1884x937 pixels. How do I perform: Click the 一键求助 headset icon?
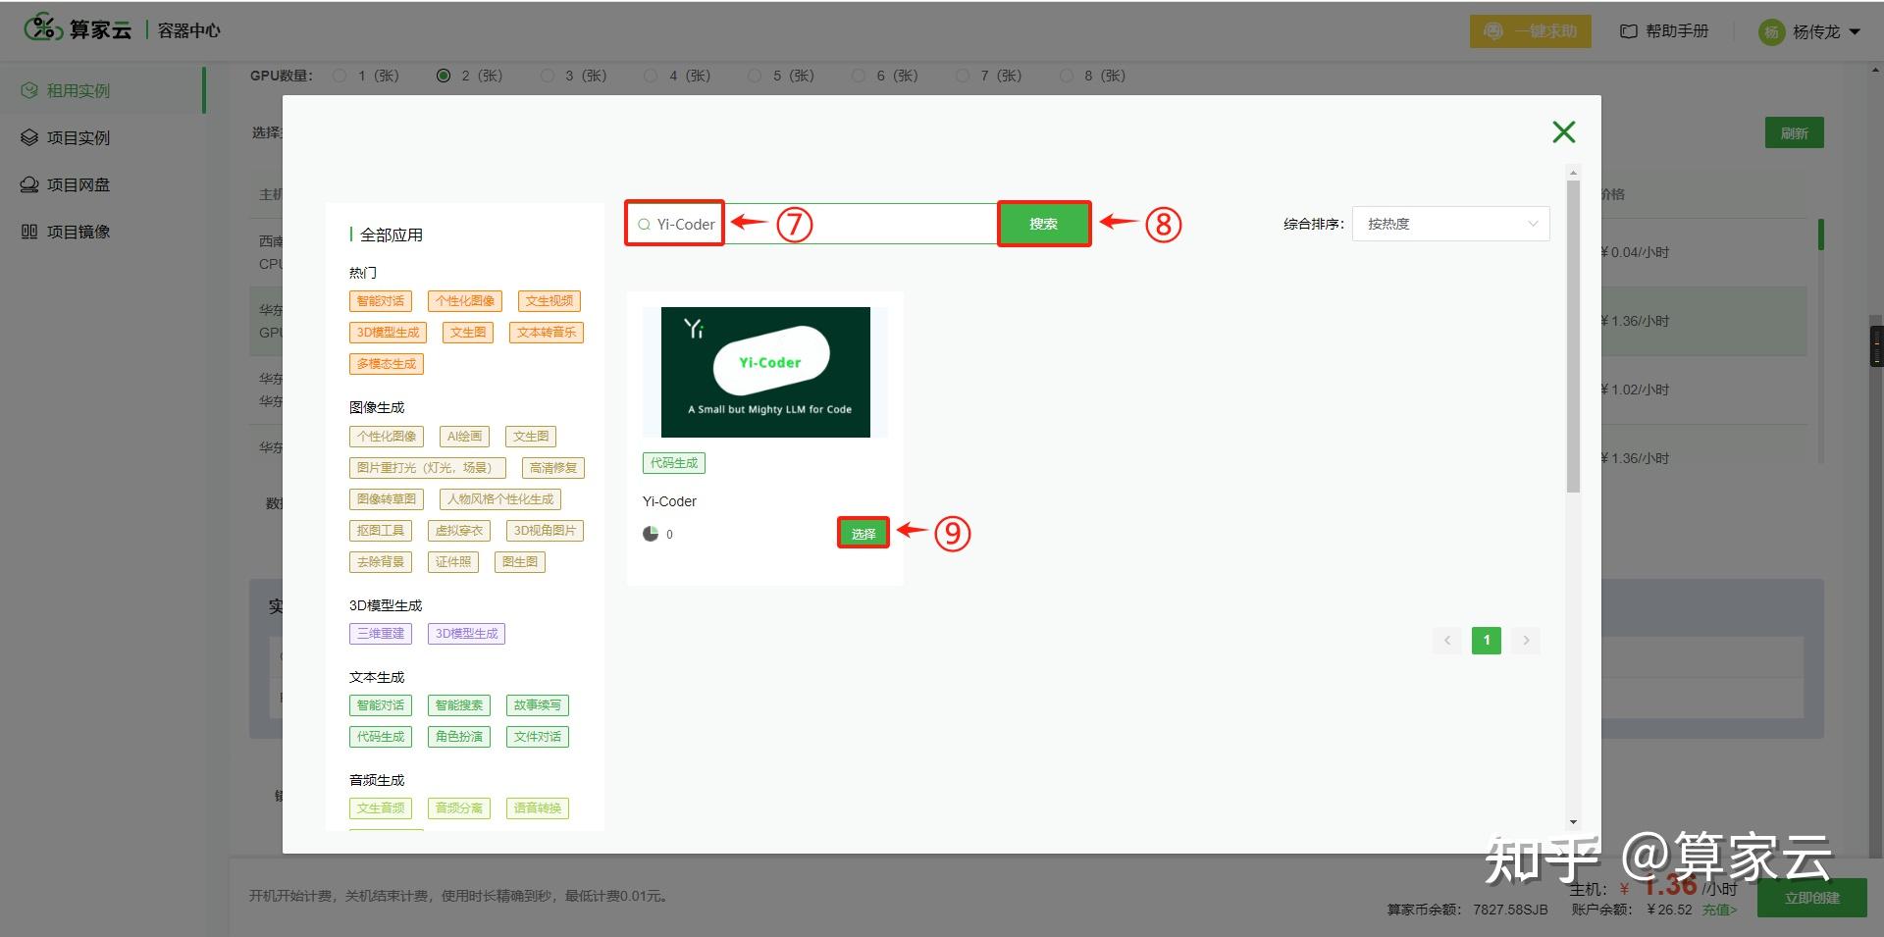coord(1493,31)
